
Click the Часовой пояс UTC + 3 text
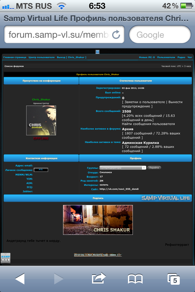[176, 66]
